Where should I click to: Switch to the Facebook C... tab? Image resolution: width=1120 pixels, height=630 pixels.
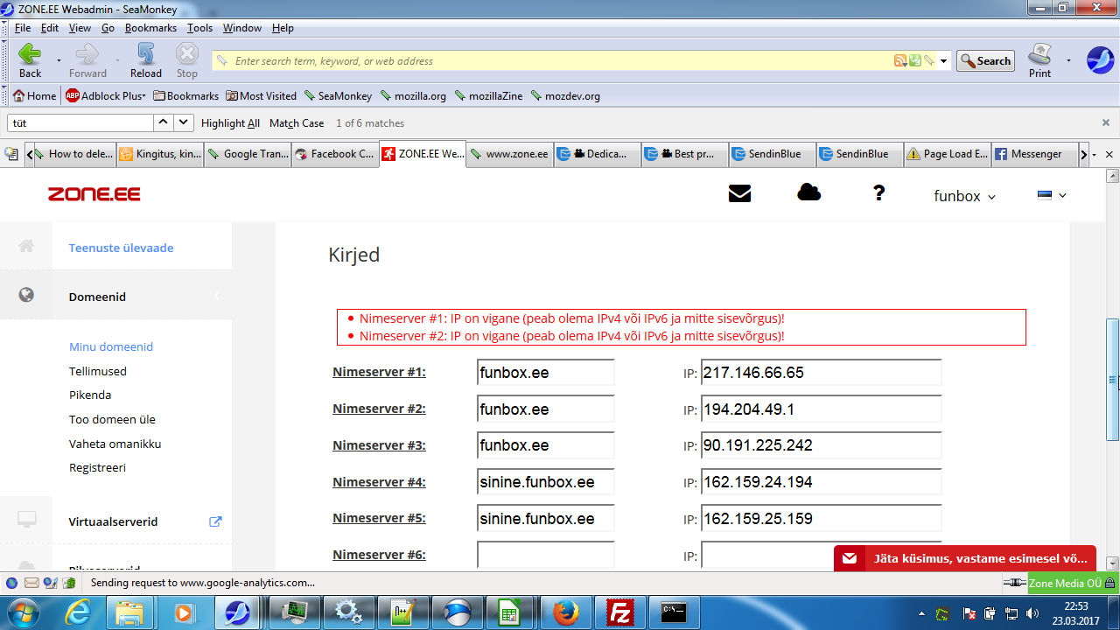coord(335,154)
